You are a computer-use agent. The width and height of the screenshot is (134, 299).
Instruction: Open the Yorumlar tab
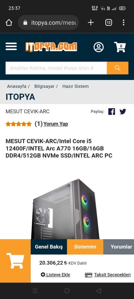coord(119,247)
